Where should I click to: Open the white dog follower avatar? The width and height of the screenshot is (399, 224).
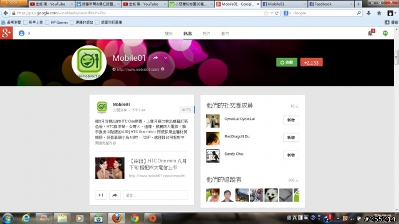[271, 195]
